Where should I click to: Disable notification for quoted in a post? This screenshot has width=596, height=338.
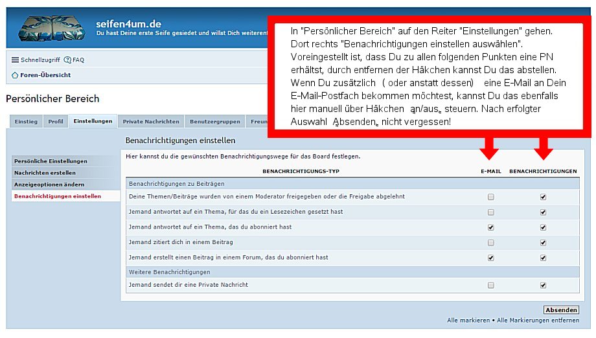(x=543, y=242)
